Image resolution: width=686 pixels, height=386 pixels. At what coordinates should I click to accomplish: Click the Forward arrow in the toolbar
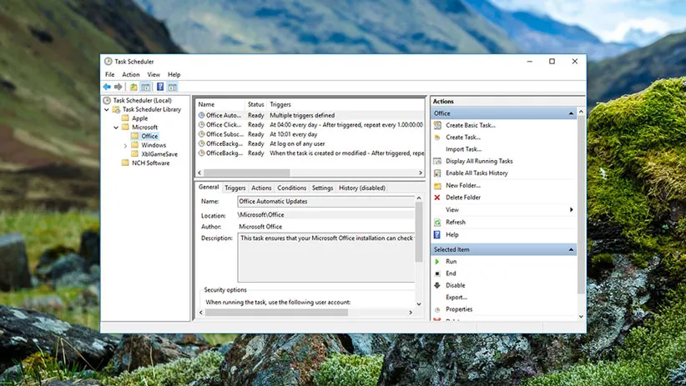pos(119,87)
